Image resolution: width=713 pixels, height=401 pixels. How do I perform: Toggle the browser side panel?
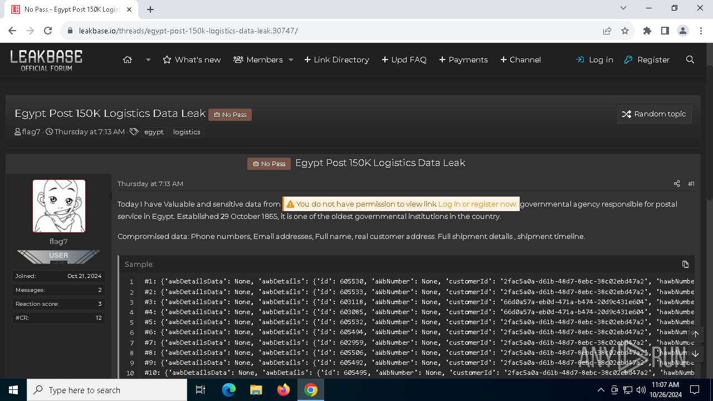[x=665, y=31]
